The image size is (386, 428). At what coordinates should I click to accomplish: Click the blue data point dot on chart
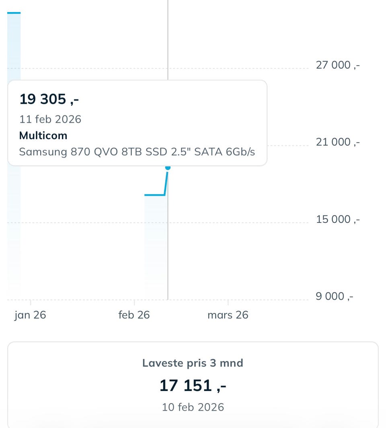(168, 167)
